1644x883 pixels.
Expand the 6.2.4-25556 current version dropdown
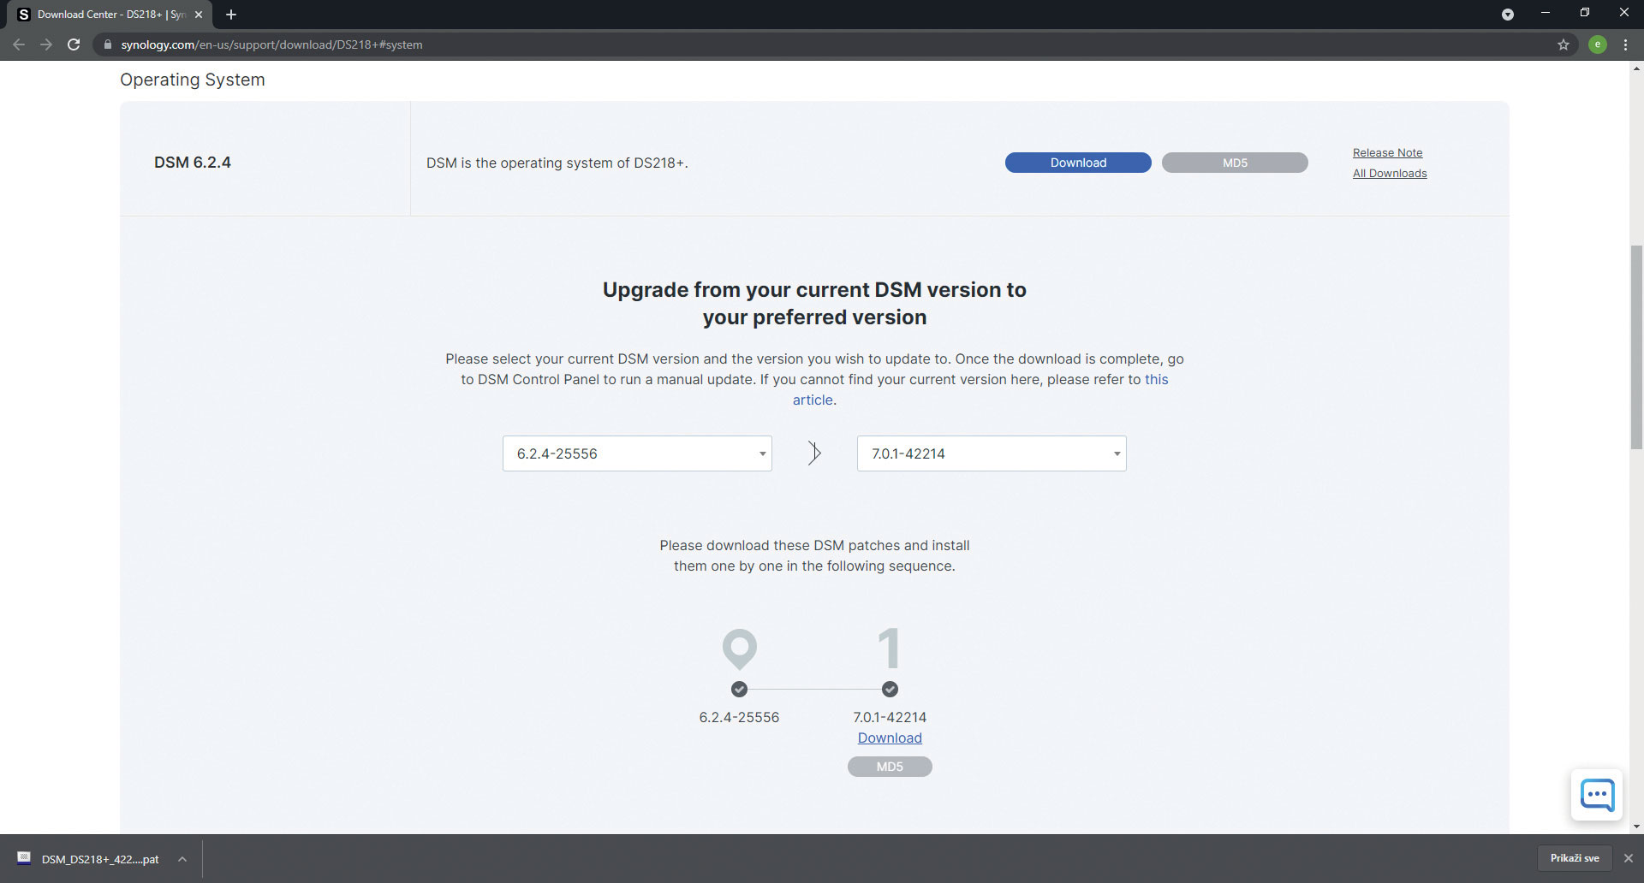pyautogui.click(x=637, y=453)
